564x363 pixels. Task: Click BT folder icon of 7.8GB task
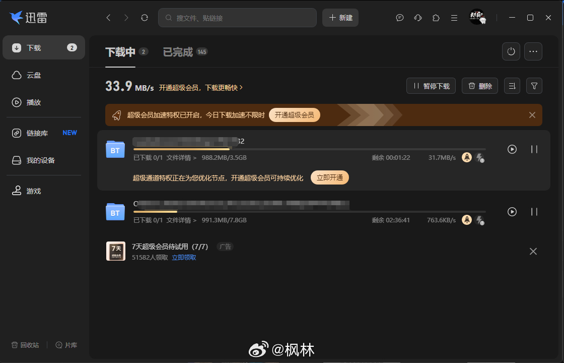tap(115, 212)
